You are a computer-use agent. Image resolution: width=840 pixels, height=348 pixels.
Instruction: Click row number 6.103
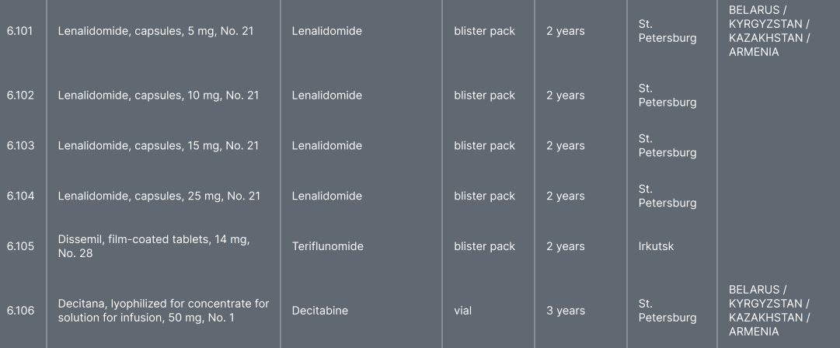pyautogui.click(x=20, y=146)
